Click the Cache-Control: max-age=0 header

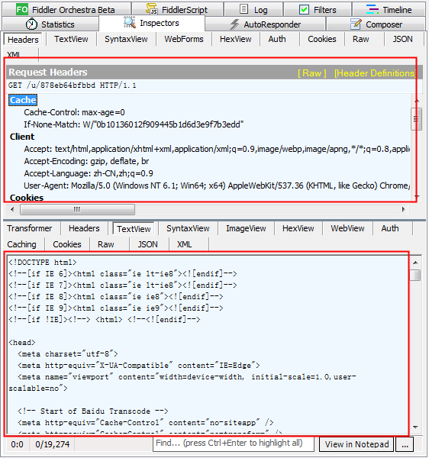(x=74, y=112)
